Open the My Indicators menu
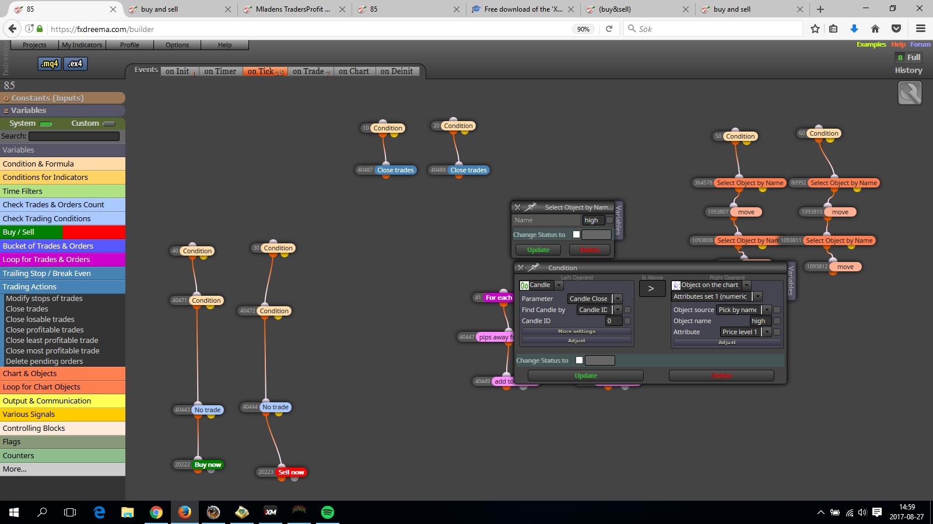933x524 pixels. [82, 45]
